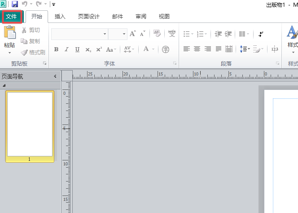Click the Grow Font icon
This screenshot has width=298, height=213.
coord(132,34)
